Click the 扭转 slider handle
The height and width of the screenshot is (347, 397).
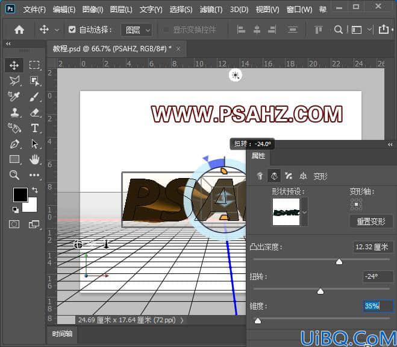click(320, 291)
